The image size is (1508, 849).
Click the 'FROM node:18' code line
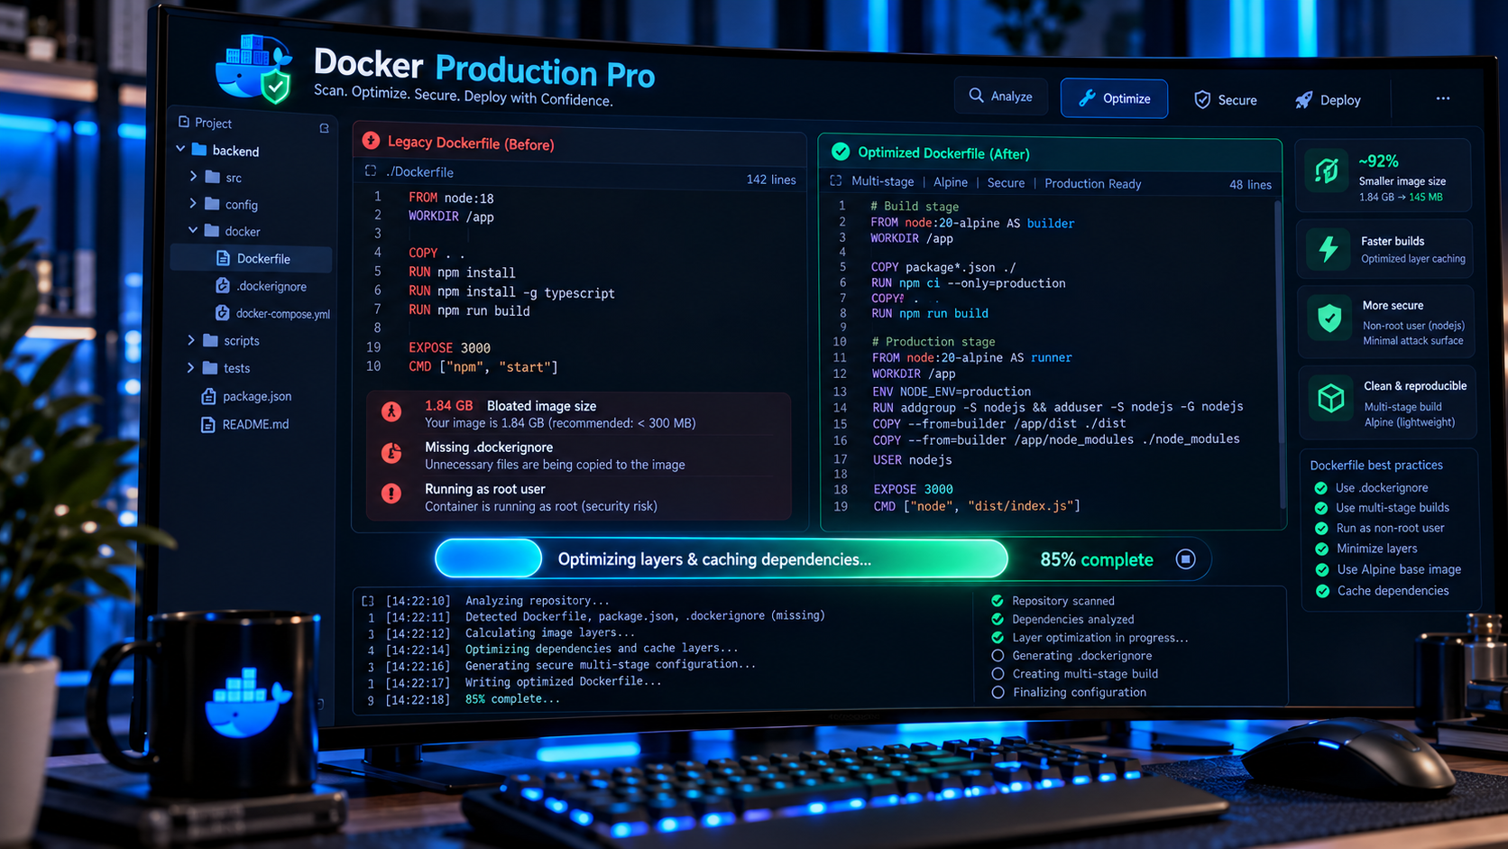(x=451, y=198)
